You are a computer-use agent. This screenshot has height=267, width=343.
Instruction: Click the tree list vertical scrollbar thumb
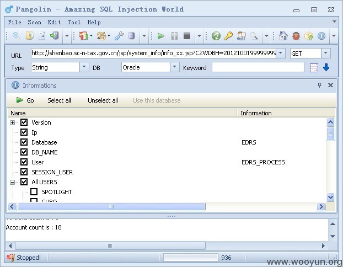pyautogui.click(x=330, y=134)
